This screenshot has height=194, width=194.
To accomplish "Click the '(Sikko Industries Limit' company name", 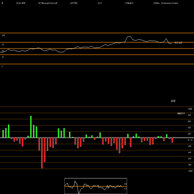I will point(165,3).
